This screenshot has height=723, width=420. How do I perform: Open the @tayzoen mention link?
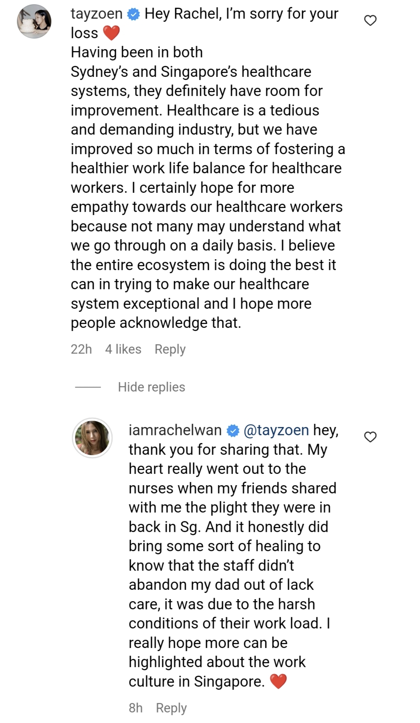[276, 431]
